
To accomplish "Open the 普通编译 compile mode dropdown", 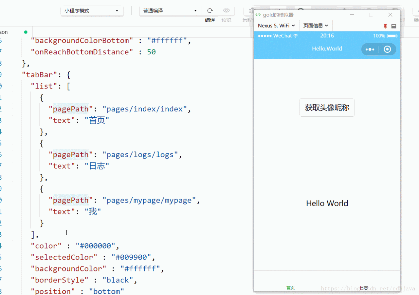I will tap(170, 11).
